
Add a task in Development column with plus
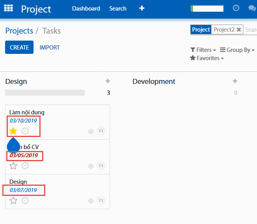click(235, 81)
